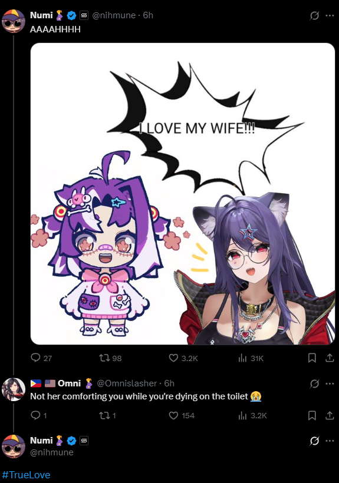Share Numi's top post
This screenshot has width=339, height=483.
(x=330, y=358)
